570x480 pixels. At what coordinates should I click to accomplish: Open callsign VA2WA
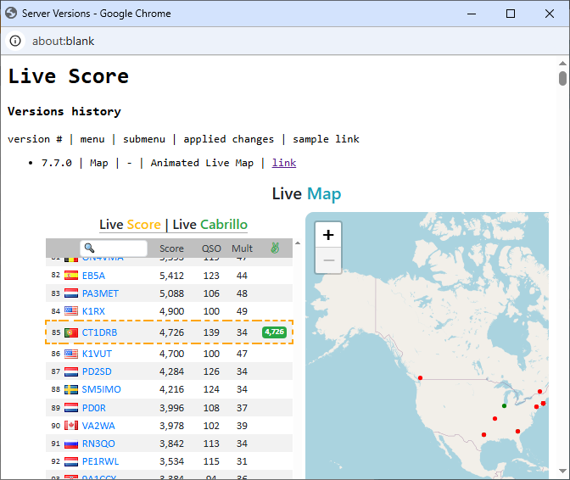[98, 426]
